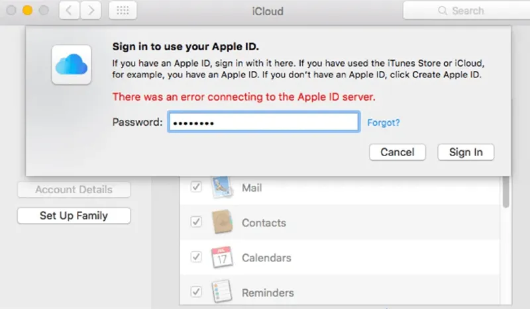Click the Reminders label text
The height and width of the screenshot is (309, 530).
(268, 293)
